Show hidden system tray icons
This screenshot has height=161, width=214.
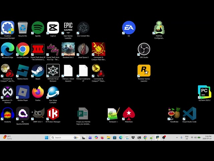[177, 138]
